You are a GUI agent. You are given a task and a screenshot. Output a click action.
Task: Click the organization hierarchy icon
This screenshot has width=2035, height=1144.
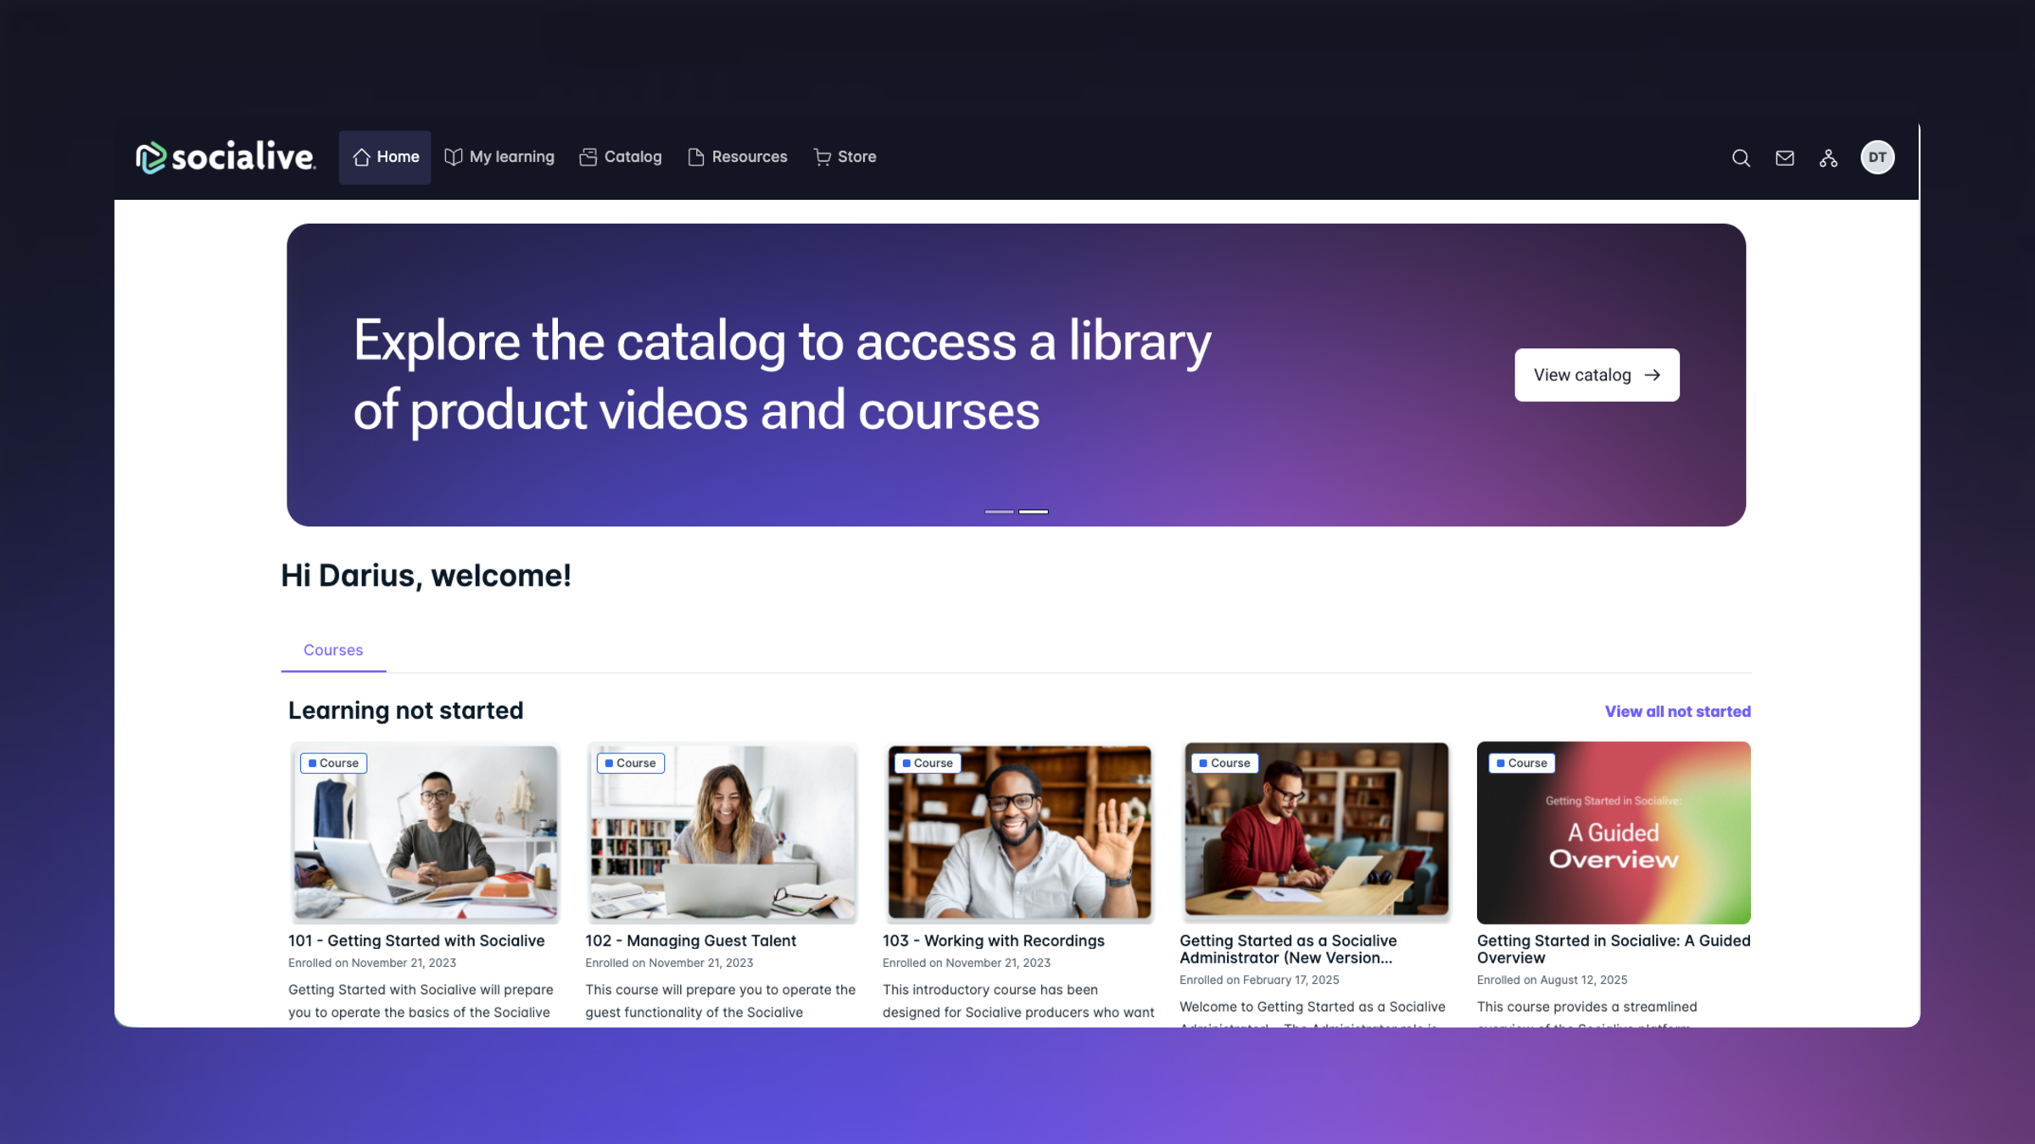1828,158
